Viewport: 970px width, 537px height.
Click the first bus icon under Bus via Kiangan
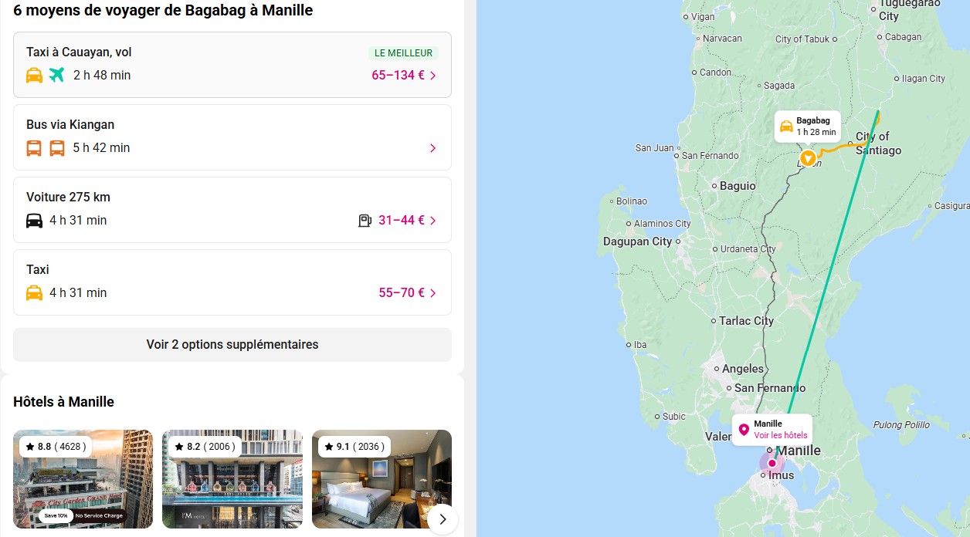pos(34,148)
